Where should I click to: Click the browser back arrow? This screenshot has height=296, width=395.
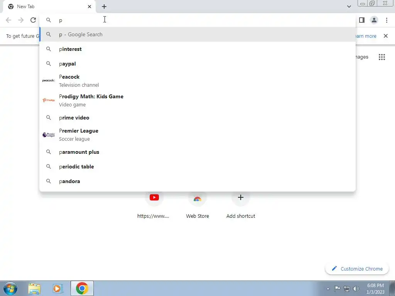8,20
